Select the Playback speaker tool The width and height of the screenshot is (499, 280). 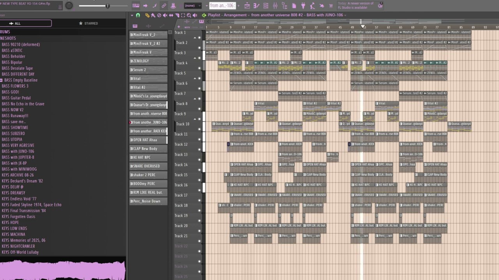tap(195, 15)
